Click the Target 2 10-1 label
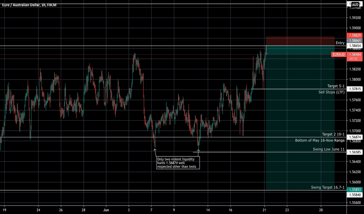Viewport: 364px width, 214px height. click(x=333, y=134)
